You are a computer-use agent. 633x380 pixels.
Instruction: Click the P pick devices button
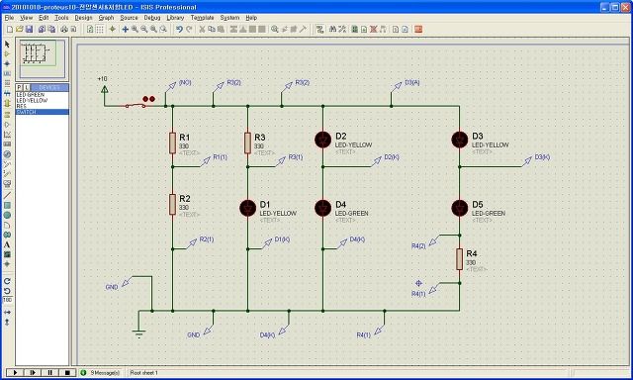(19, 88)
